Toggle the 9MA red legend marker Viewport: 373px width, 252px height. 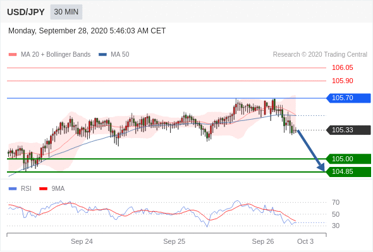click(43, 189)
